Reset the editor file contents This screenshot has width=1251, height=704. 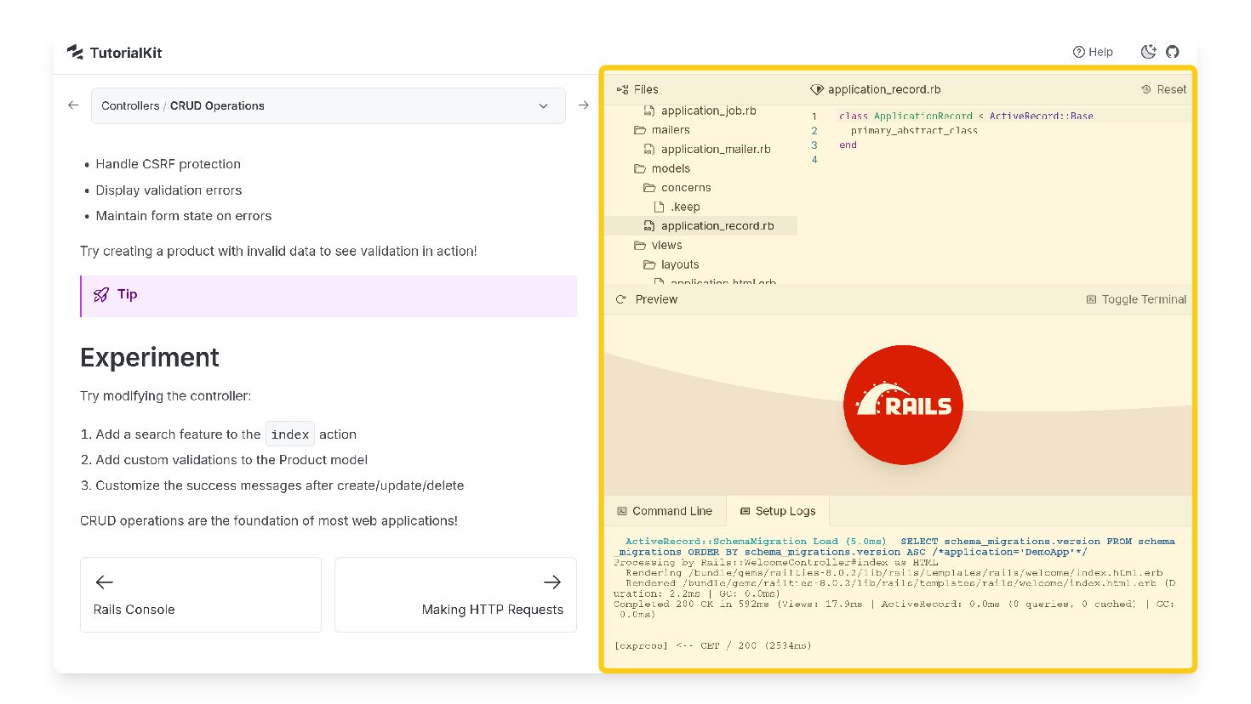click(1163, 89)
